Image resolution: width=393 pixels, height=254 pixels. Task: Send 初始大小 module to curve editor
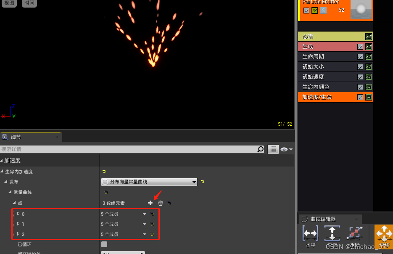369,67
